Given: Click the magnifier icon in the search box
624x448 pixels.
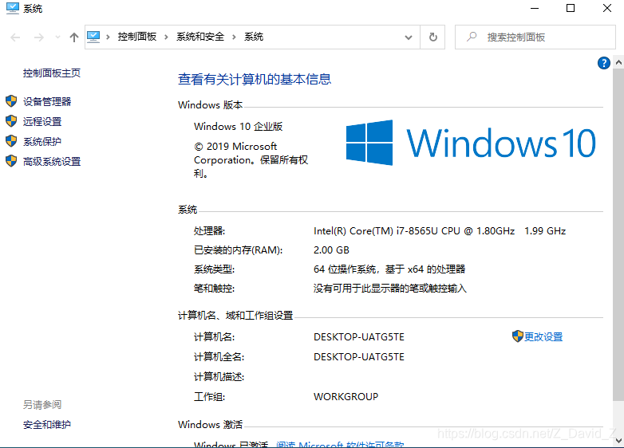Looking at the screenshot, I should coord(472,37).
